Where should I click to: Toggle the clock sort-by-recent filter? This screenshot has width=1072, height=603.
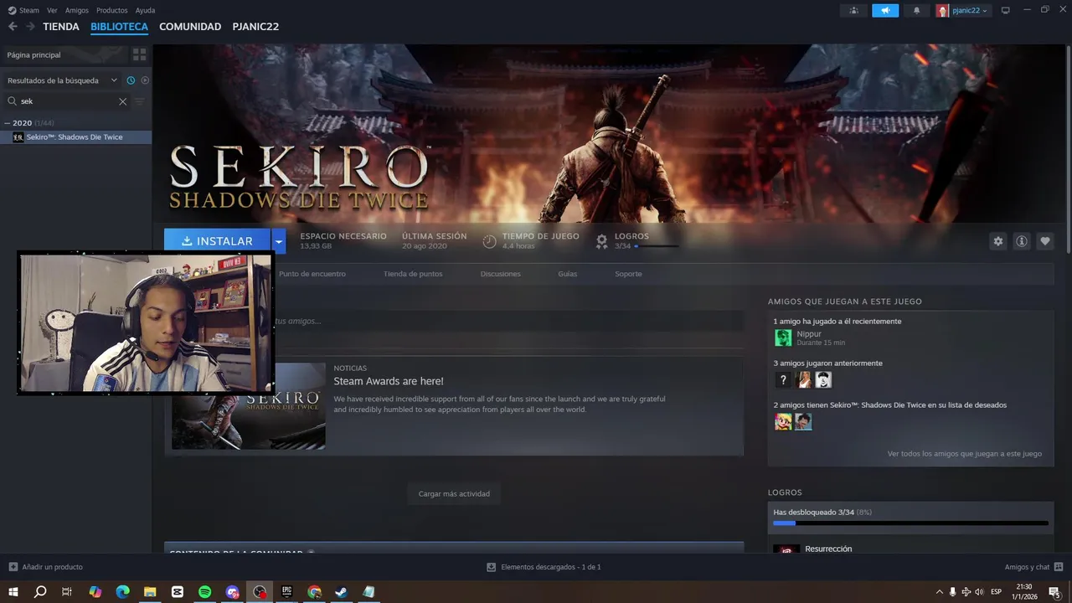pyautogui.click(x=131, y=80)
